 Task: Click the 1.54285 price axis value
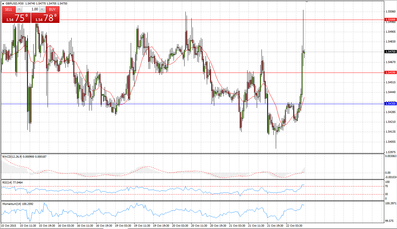[x=390, y=112]
